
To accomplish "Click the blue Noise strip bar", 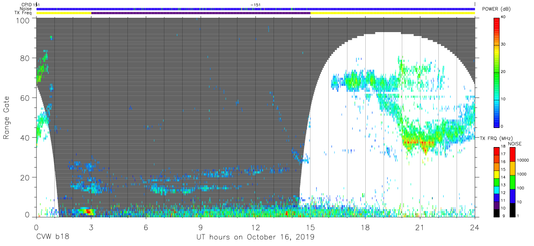I will [256, 9].
